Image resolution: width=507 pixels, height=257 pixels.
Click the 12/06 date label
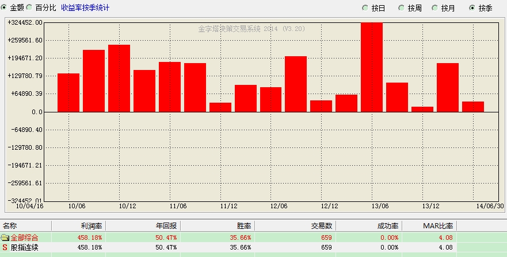pos(279,206)
